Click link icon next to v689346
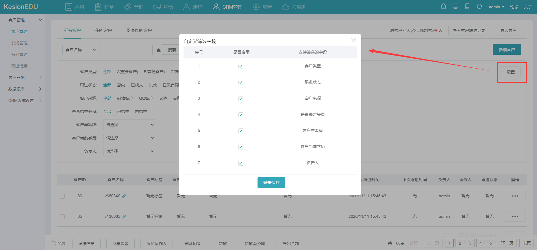Screen dimensions: 537x250 tap(124, 196)
